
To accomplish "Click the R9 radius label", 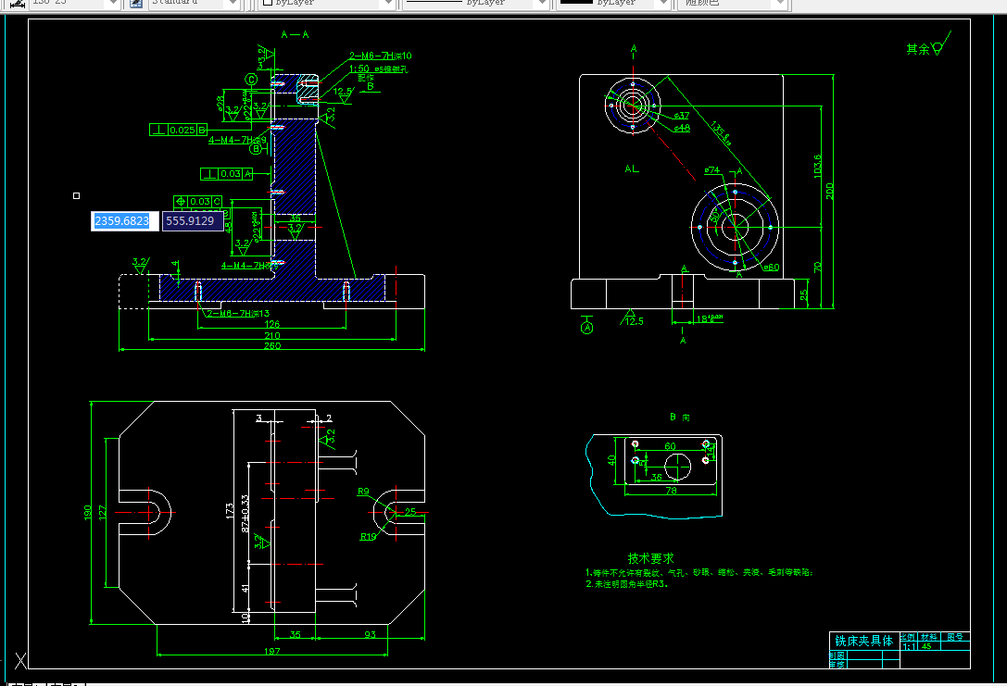I will pos(363,492).
